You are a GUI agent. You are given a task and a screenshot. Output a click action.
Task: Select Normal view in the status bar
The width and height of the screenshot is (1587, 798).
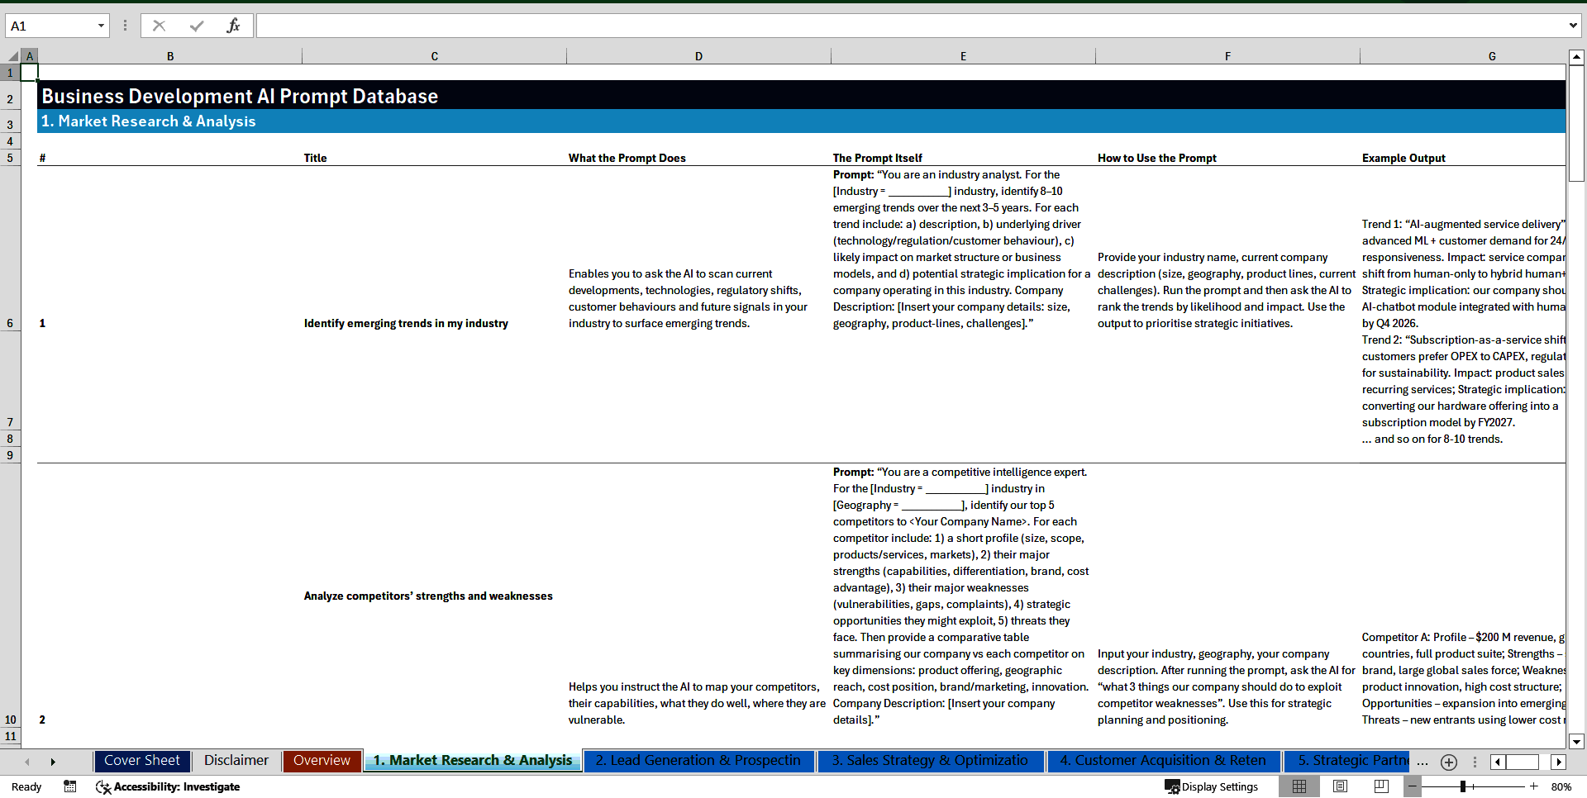pyautogui.click(x=1299, y=786)
